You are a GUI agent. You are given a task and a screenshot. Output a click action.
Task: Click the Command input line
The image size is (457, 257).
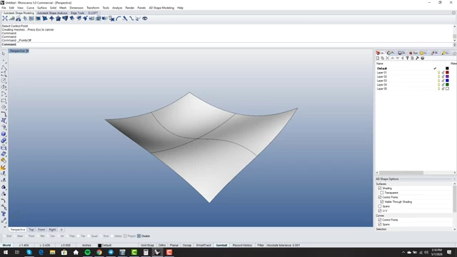coord(227,44)
